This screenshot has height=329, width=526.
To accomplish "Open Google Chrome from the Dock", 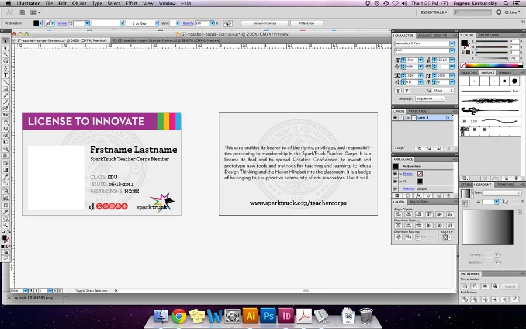I will 179,316.
